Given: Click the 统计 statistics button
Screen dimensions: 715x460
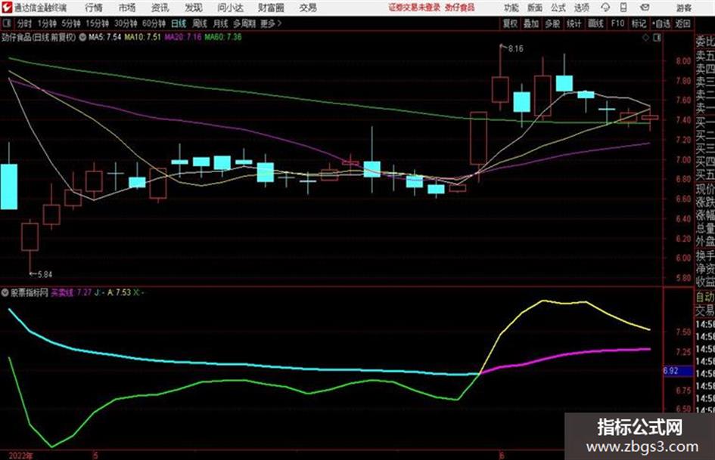Looking at the screenshot, I should tap(574, 23).
